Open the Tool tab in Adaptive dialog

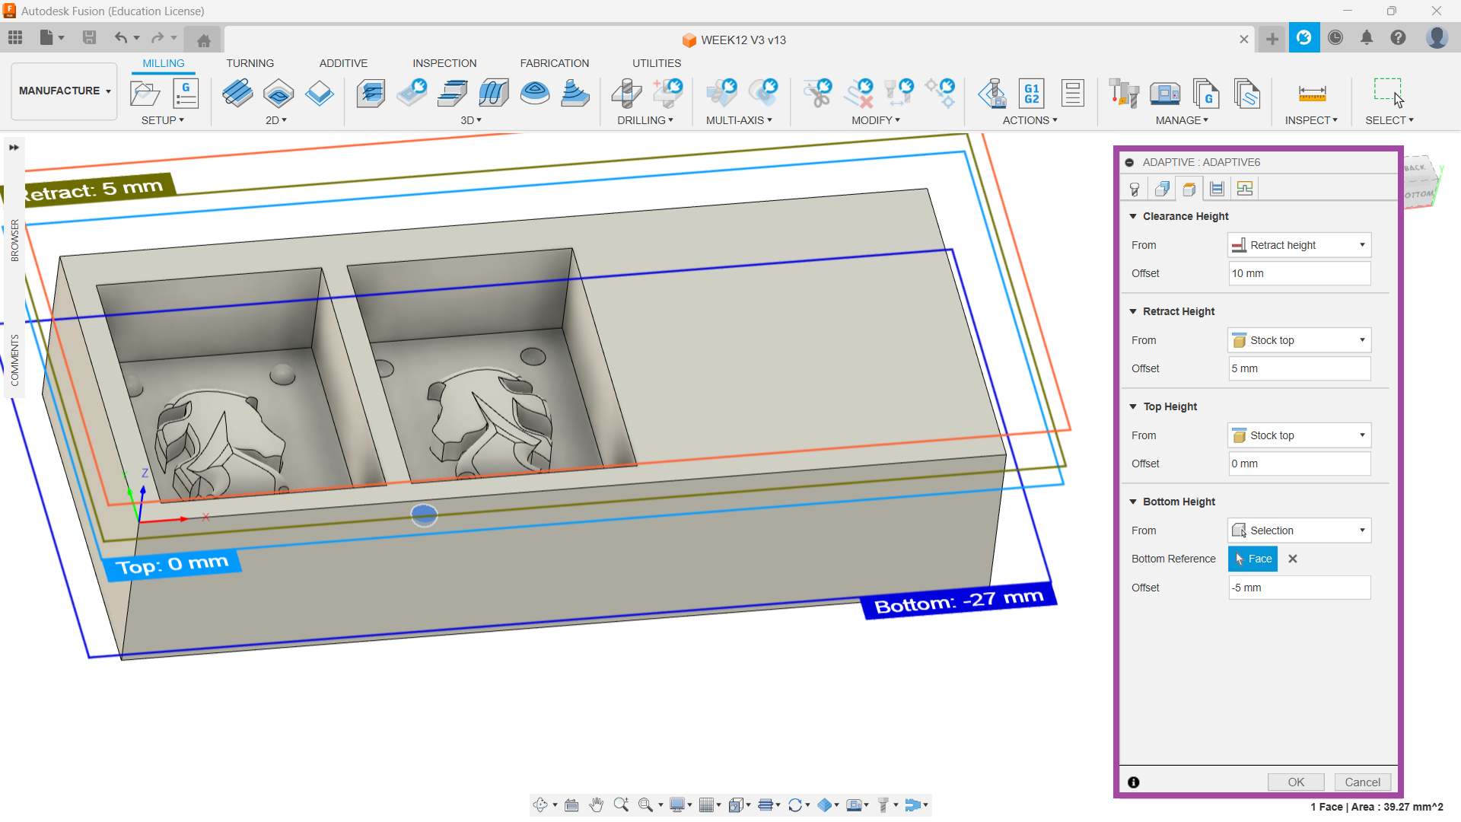(x=1134, y=189)
